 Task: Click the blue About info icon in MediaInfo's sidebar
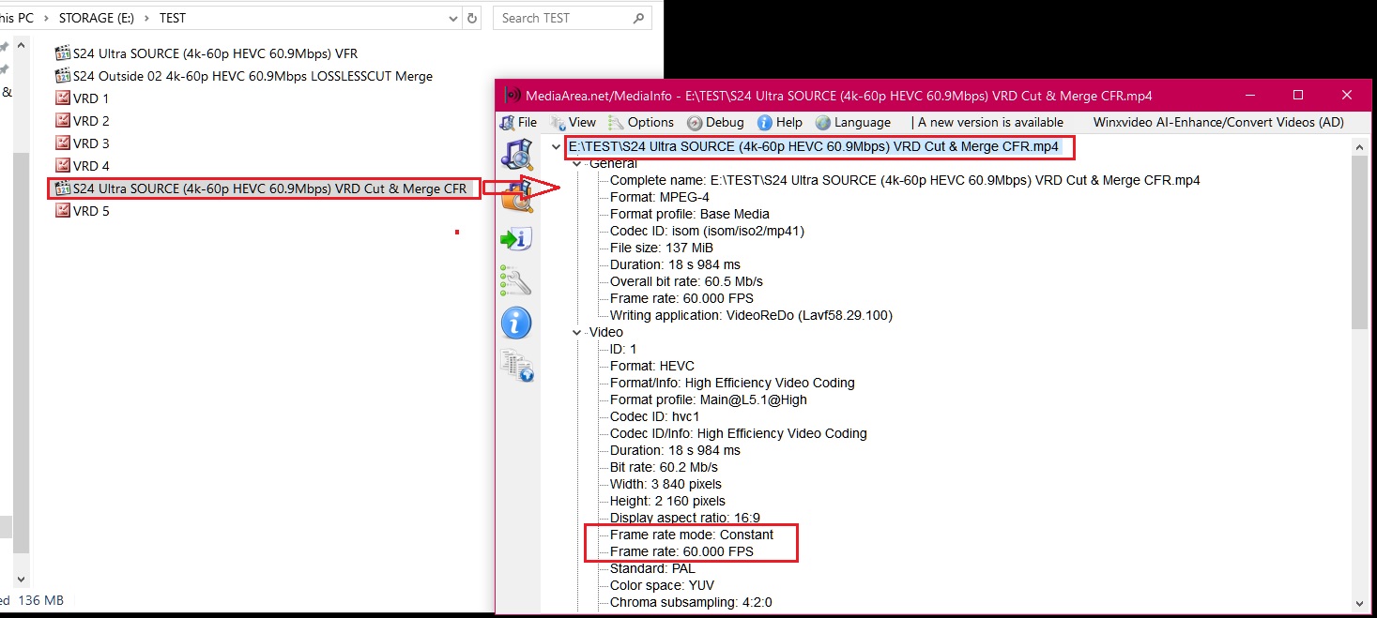[x=516, y=323]
